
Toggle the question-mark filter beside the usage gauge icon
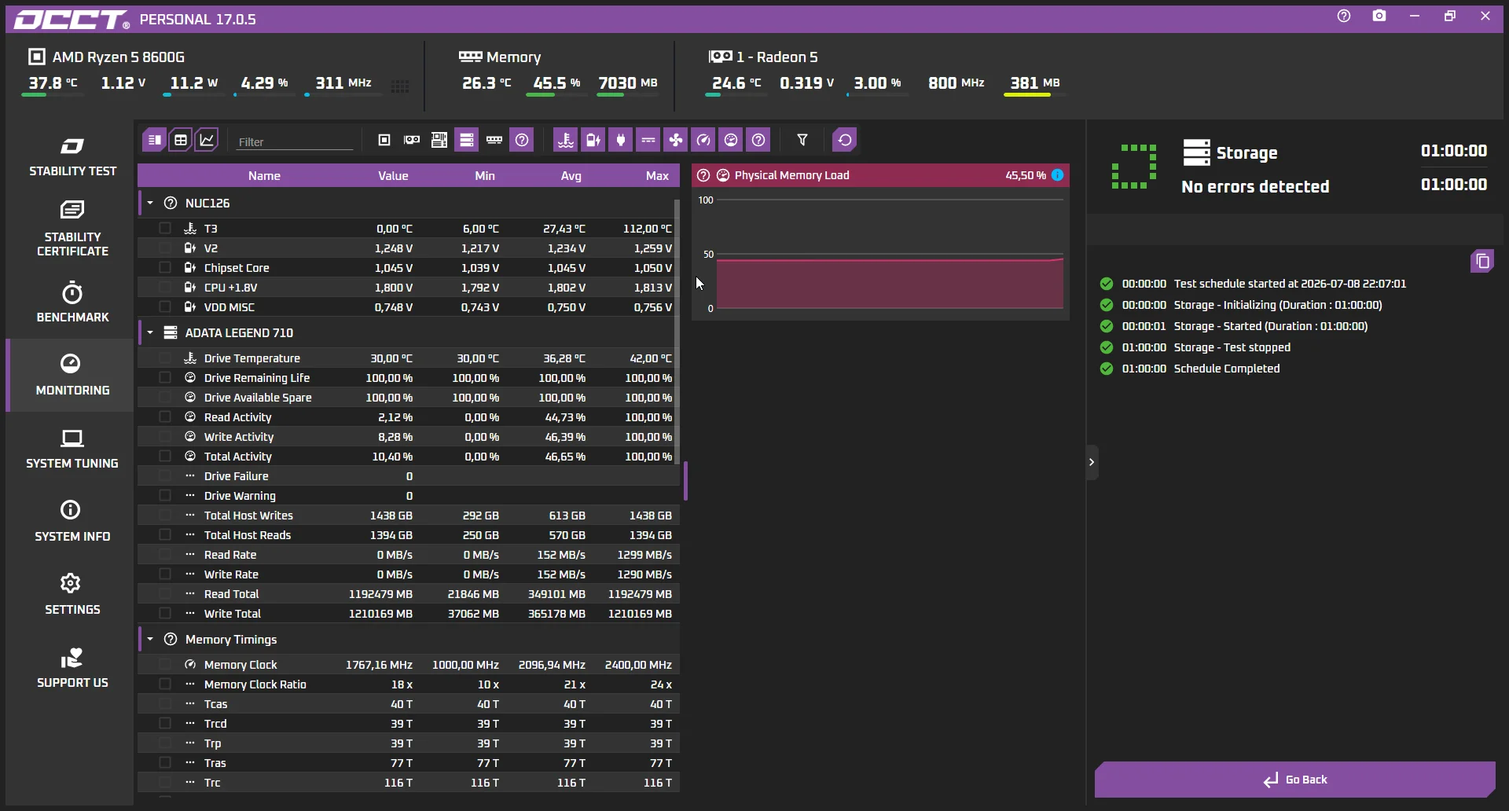tap(758, 140)
